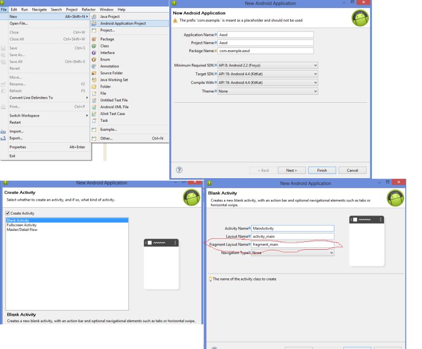Viewport: 422px width, 349px height.
Task: Open the Target SDK dropdown
Action: [x=267, y=74]
